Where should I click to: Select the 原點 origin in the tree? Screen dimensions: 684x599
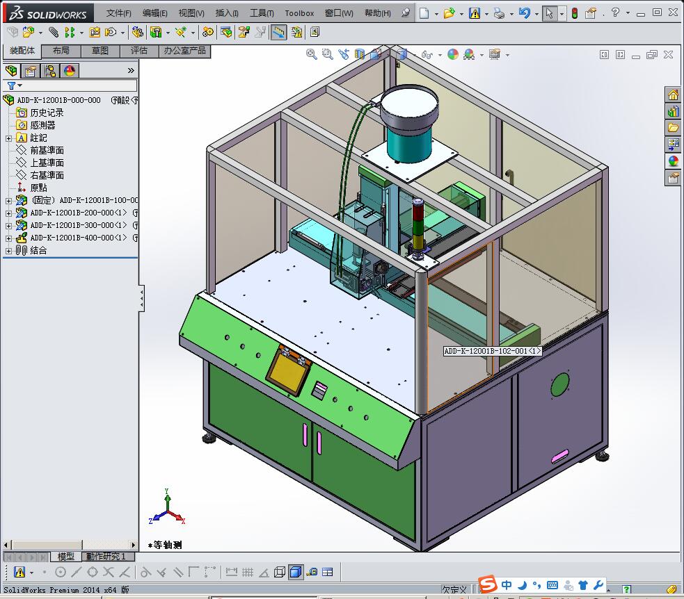coord(38,188)
